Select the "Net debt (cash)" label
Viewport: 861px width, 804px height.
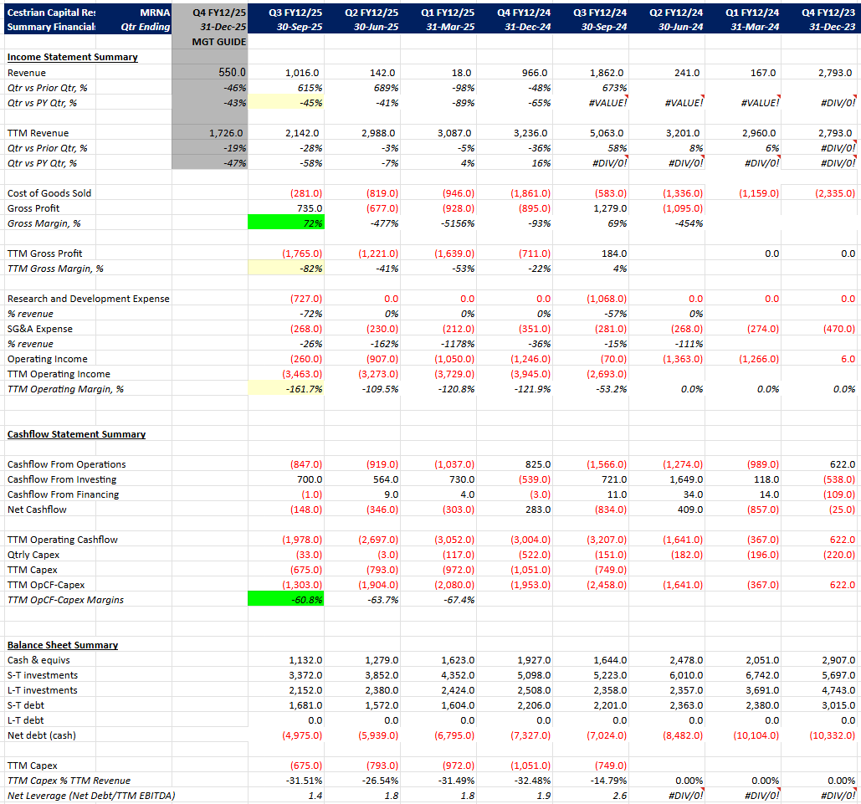(x=42, y=735)
